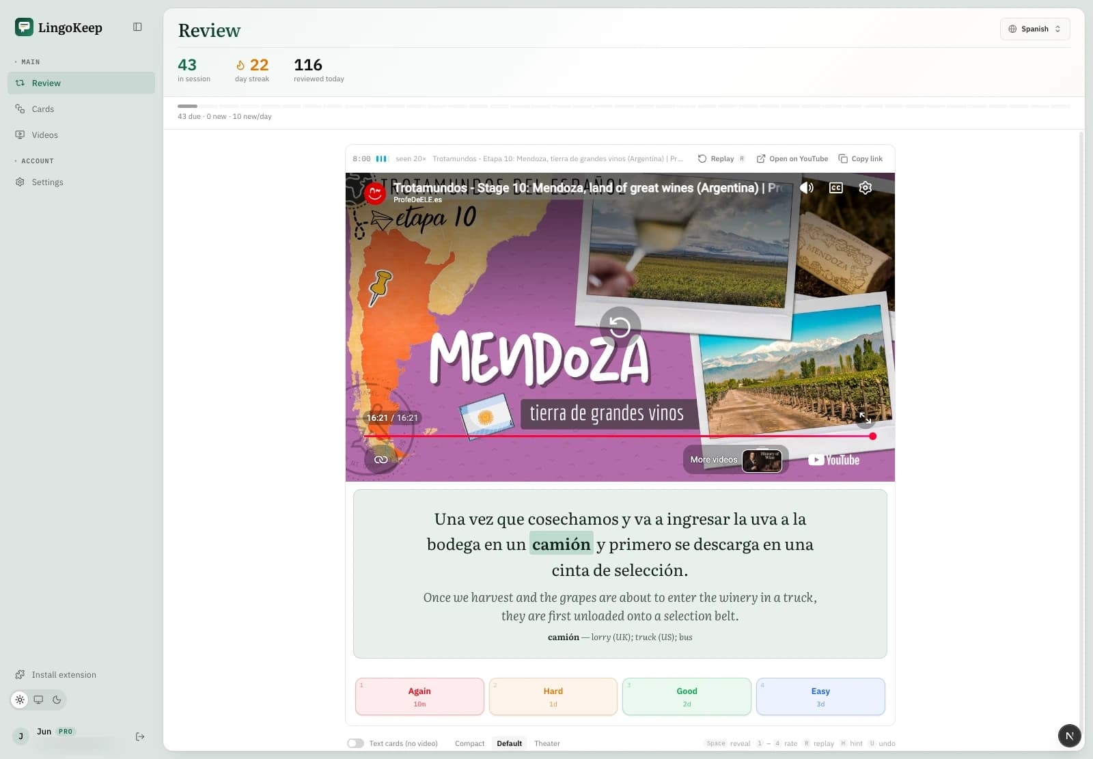The height and width of the screenshot is (759, 1093).
Task: Click the Jun user avatar
Action: [20, 736]
